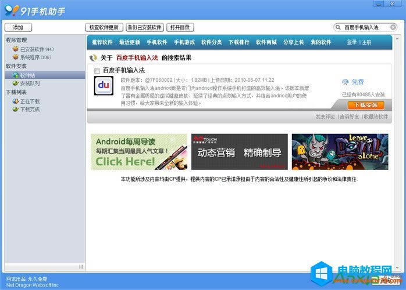Screen dimensions: 406x290
Task: Tick the 百度手机输入法 checkbox
Action: click(97, 71)
